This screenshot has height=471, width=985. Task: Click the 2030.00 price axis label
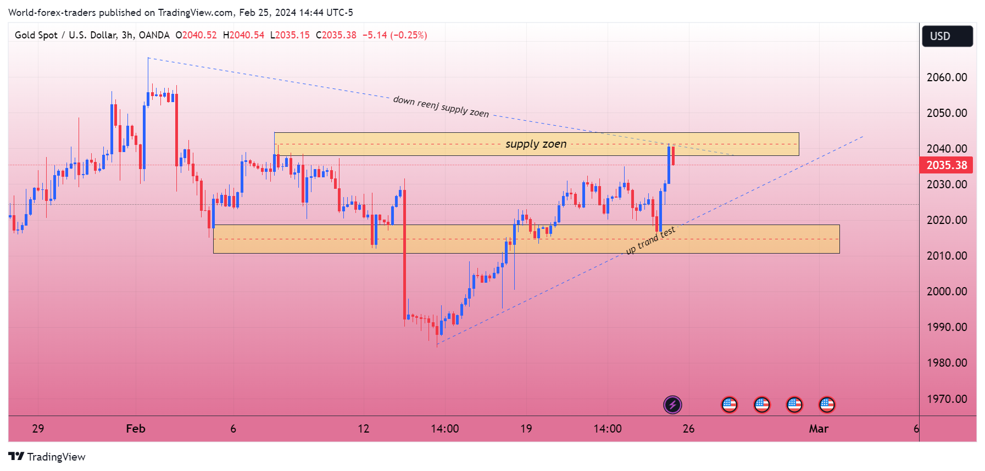point(947,184)
